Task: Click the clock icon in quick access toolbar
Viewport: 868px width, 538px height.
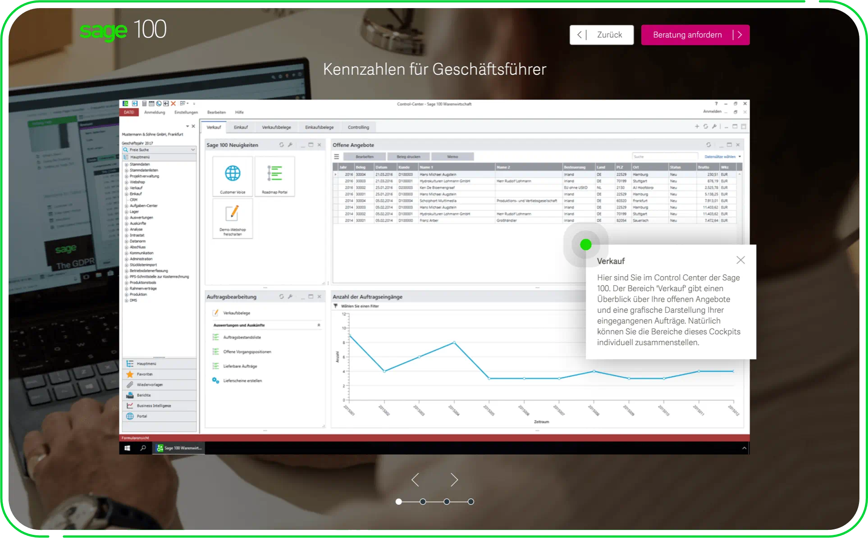Action: [x=159, y=104]
